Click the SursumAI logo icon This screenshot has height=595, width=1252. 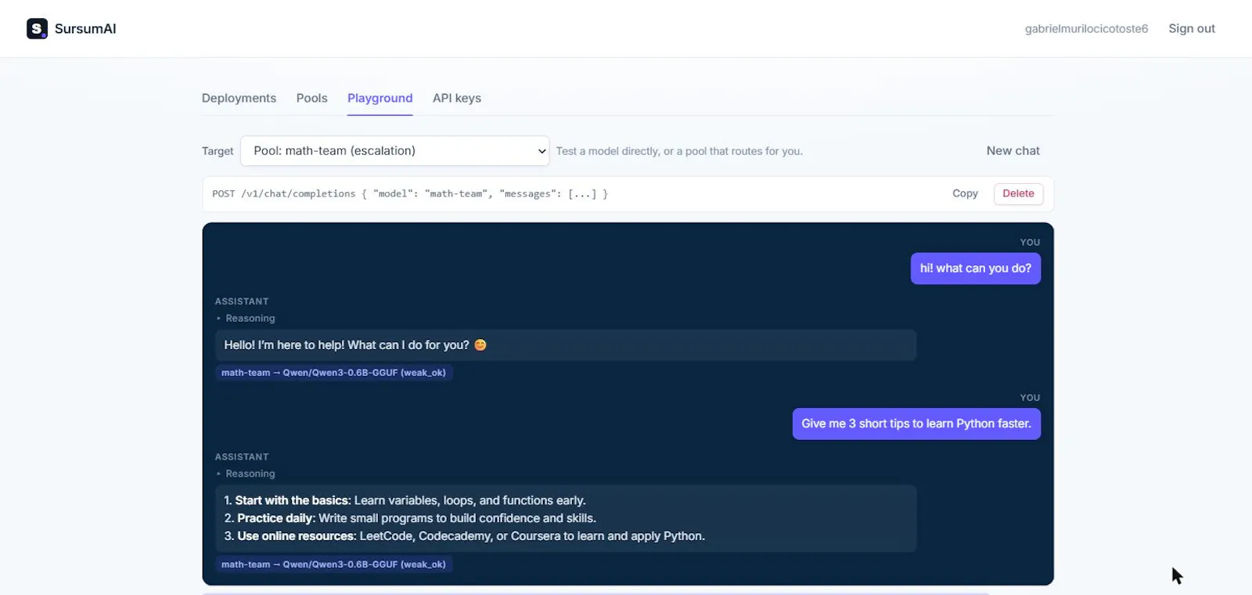tap(37, 29)
